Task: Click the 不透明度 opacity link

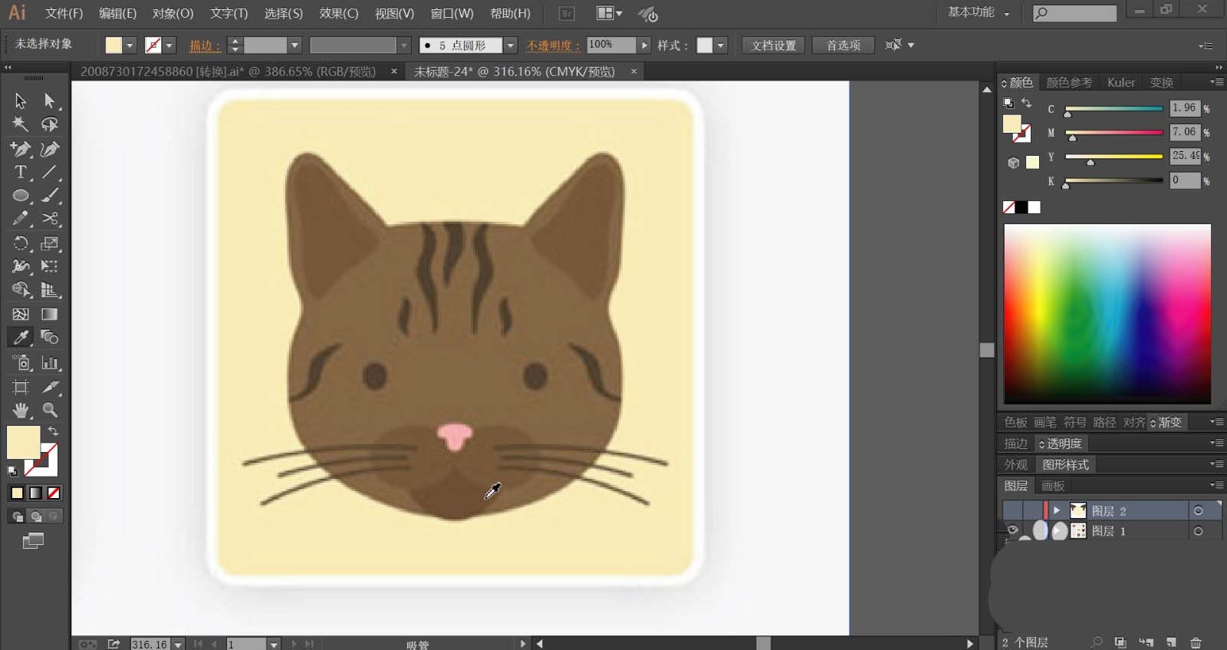Action: pos(553,45)
